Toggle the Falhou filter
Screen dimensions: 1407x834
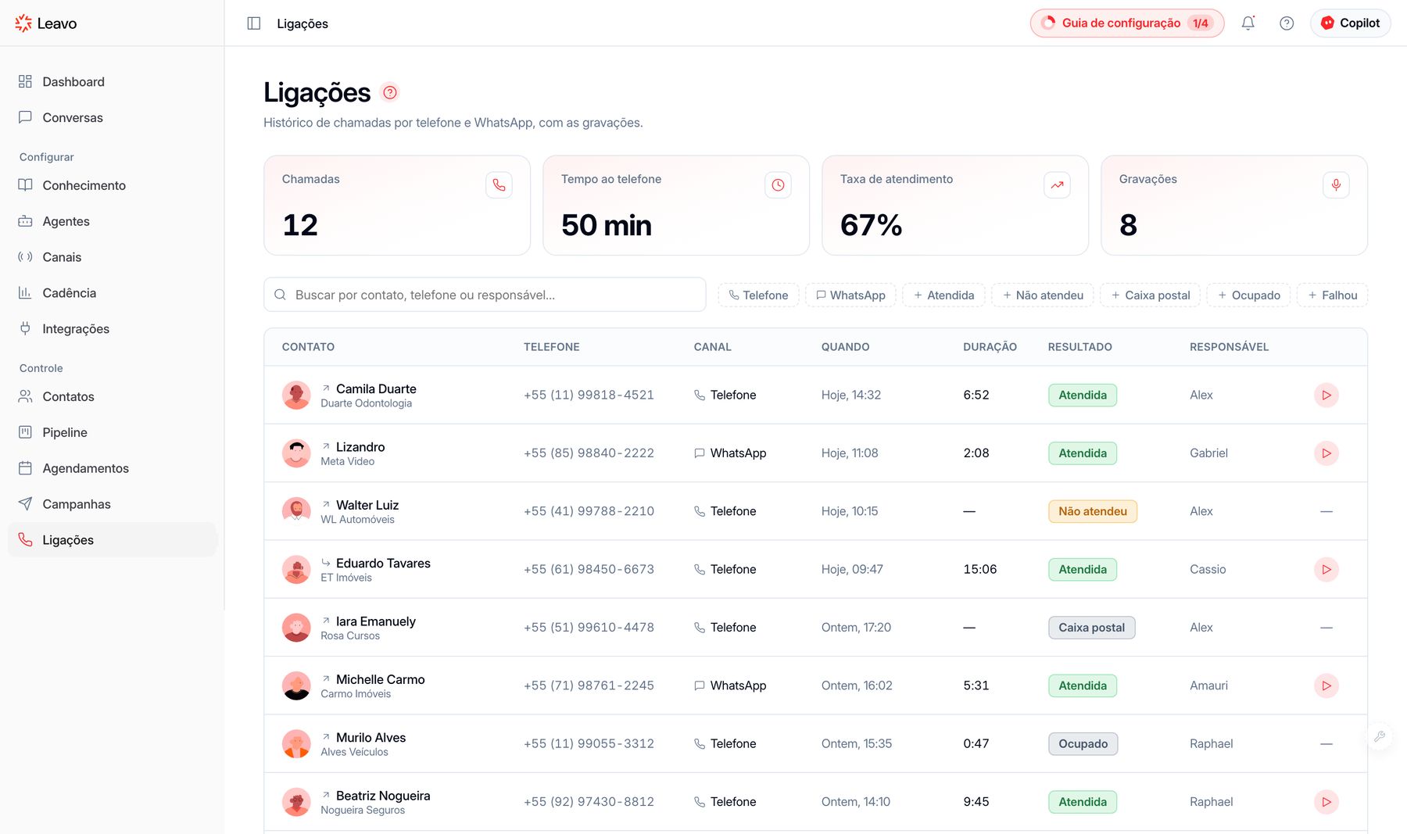1333,295
